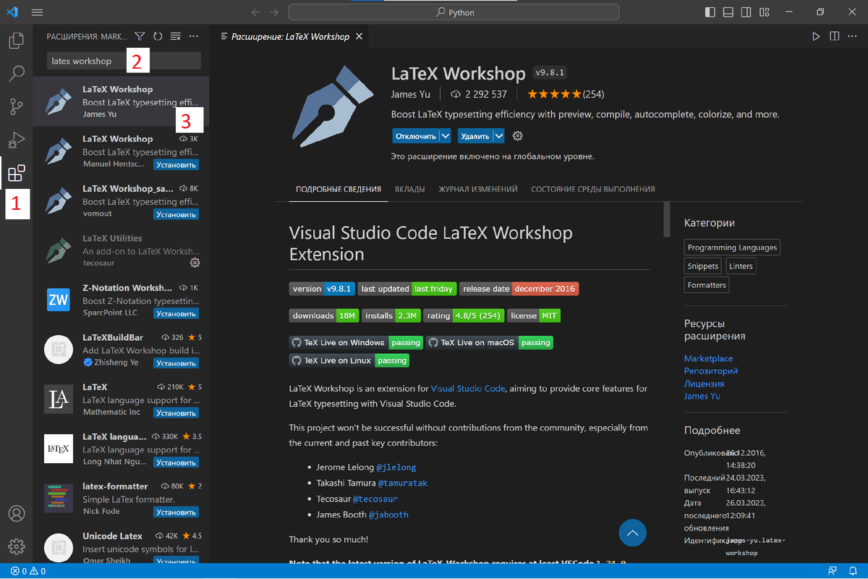Select the Расширение: LaTeX Workshop editor tab
The image size is (868, 579).
point(290,36)
